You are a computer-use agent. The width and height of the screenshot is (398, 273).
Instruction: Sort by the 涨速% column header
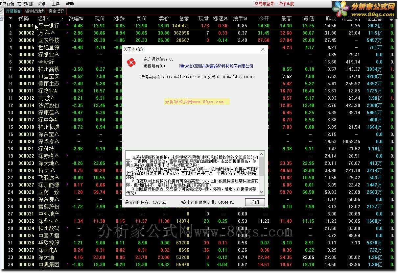pyautogui.click(x=220, y=18)
